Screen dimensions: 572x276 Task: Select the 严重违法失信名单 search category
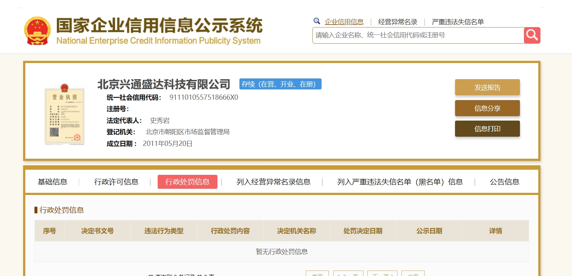pyautogui.click(x=458, y=22)
